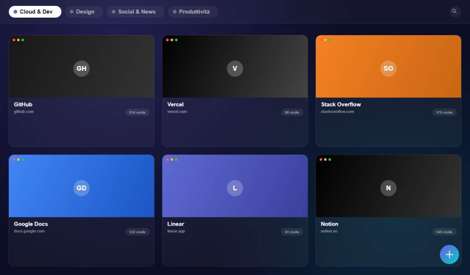Switch to the Cloud & Dev tab

point(35,12)
